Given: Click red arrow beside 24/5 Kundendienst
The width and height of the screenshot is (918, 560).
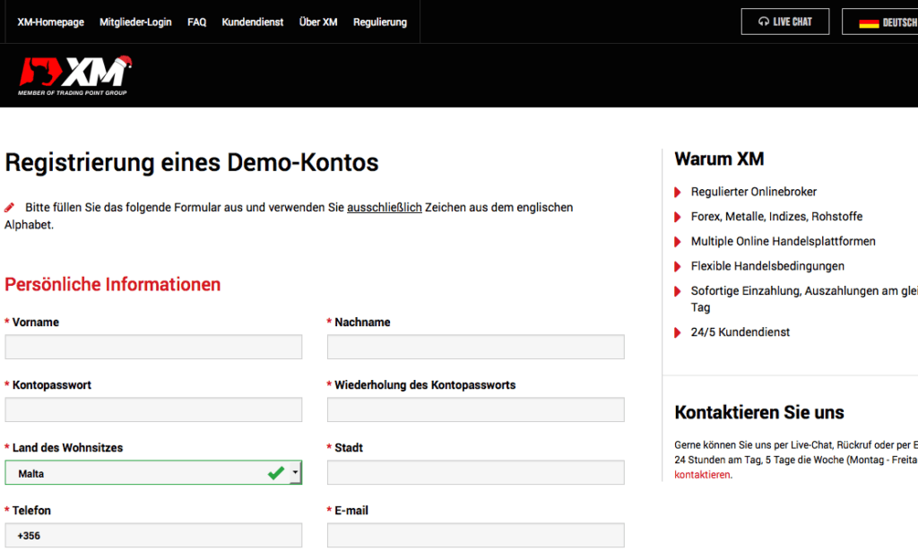Looking at the screenshot, I should click(678, 332).
